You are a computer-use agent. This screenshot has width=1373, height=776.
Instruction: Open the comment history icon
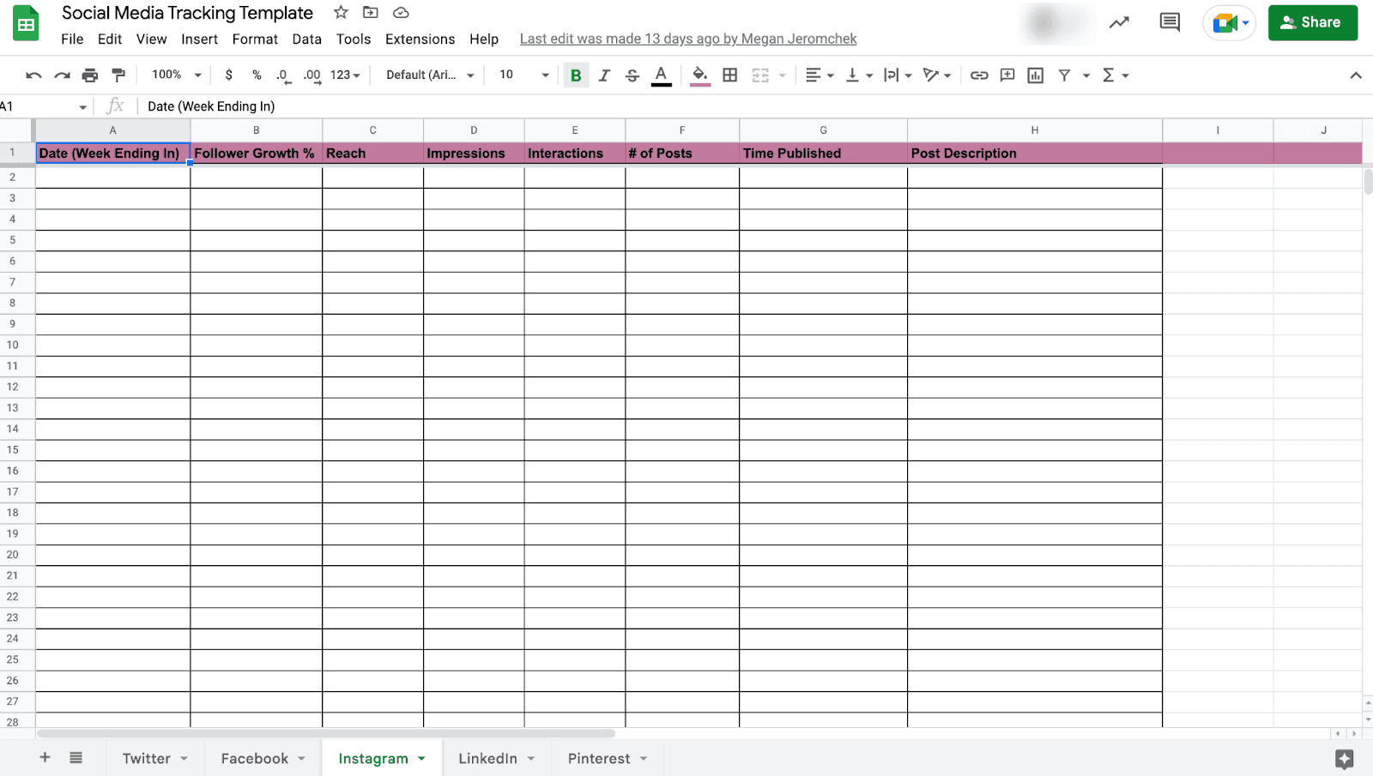(1169, 22)
